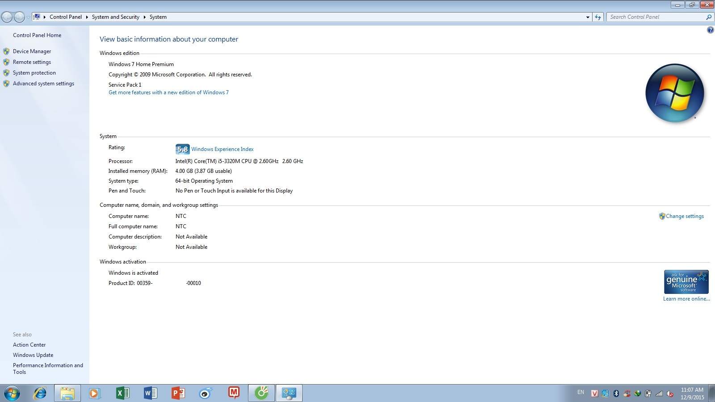Launch Word from the taskbar

[x=150, y=393]
